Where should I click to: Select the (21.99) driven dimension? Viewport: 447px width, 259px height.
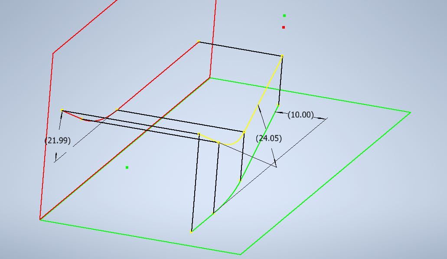tap(58, 140)
